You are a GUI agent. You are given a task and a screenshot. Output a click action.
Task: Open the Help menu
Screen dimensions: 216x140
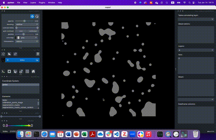click(60, 3)
